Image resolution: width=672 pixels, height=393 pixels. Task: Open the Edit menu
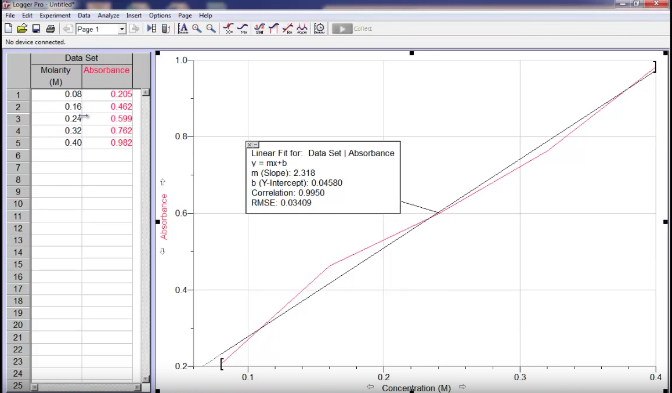click(27, 16)
